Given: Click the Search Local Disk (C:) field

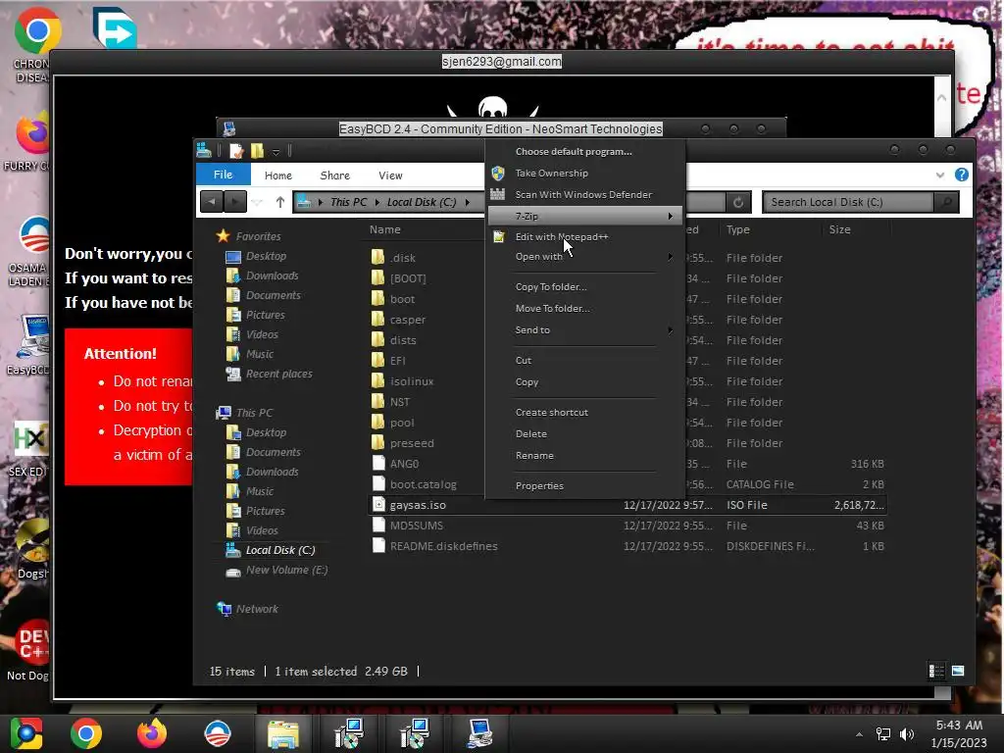Looking at the screenshot, I should coord(848,202).
